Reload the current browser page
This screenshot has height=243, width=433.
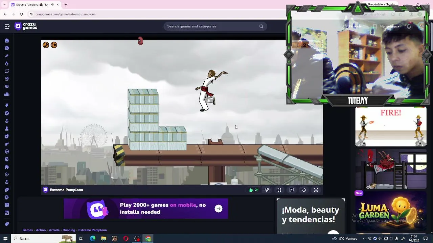click(x=21, y=14)
